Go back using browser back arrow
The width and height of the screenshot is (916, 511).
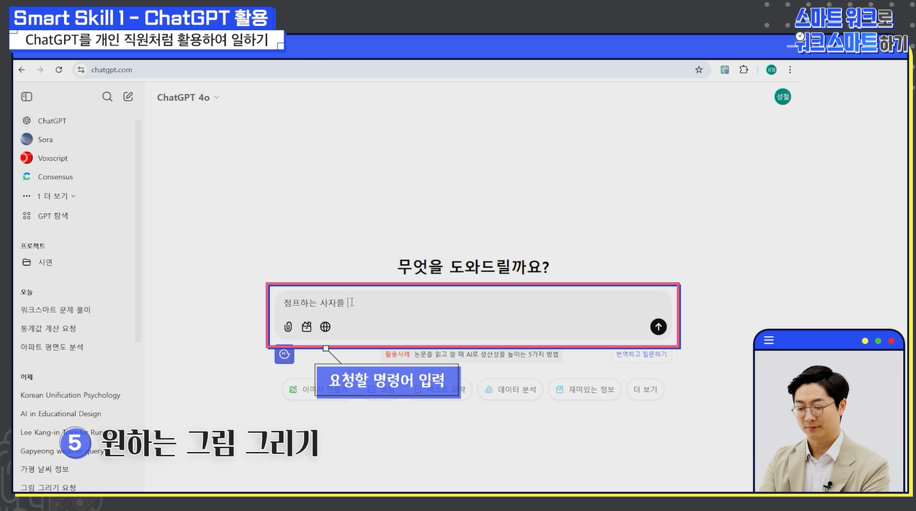[x=22, y=70]
